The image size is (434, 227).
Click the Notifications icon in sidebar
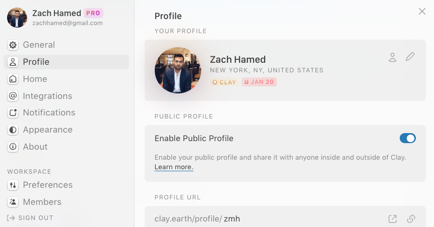[x=13, y=112]
